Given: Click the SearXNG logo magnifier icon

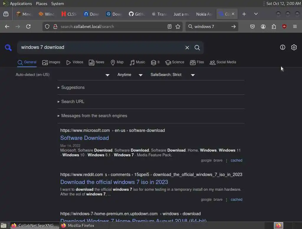Looking at the screenshot, I should click(x=8, y=47).
